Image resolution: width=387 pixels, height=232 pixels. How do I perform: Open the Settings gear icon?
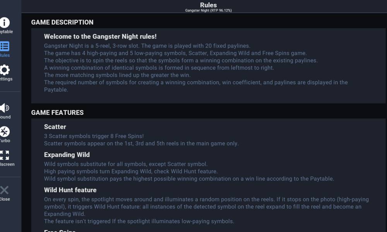pyautogui.click(x=4, y=70)
